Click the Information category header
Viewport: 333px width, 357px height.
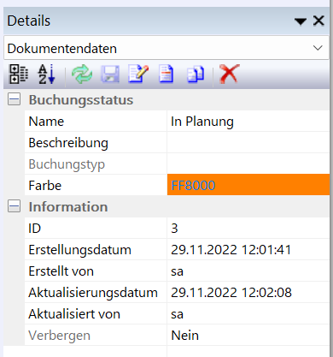(x=68, y=206)
